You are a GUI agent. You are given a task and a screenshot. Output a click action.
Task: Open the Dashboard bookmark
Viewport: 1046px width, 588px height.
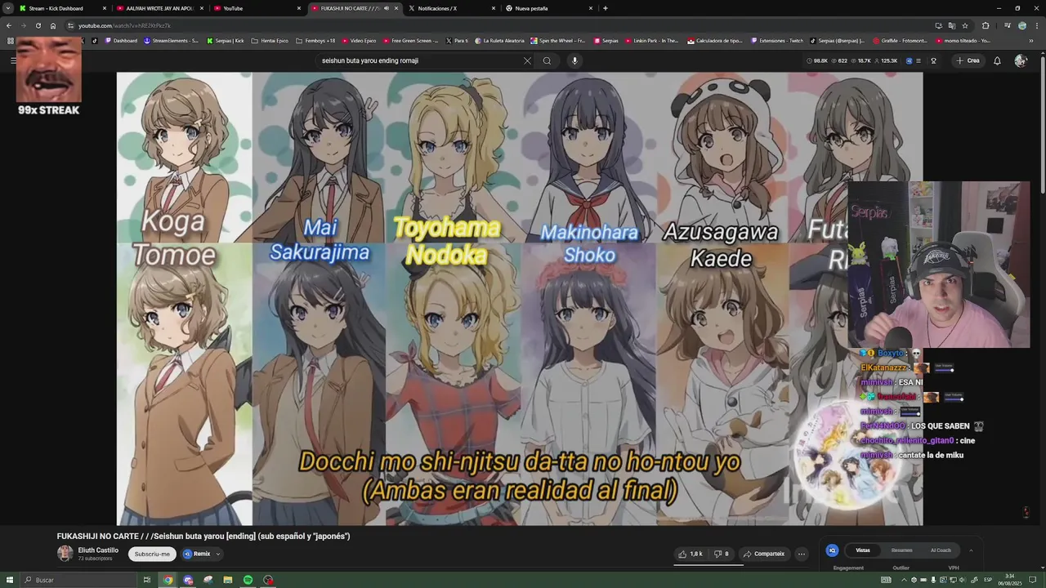tap(121, 40)
